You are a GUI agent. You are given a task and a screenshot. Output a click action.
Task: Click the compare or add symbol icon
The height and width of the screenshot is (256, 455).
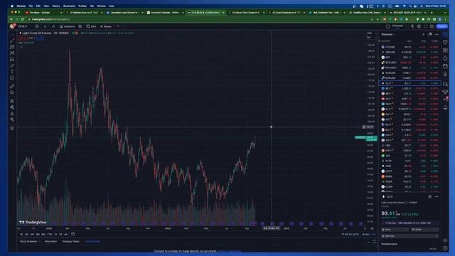point(37,26)
